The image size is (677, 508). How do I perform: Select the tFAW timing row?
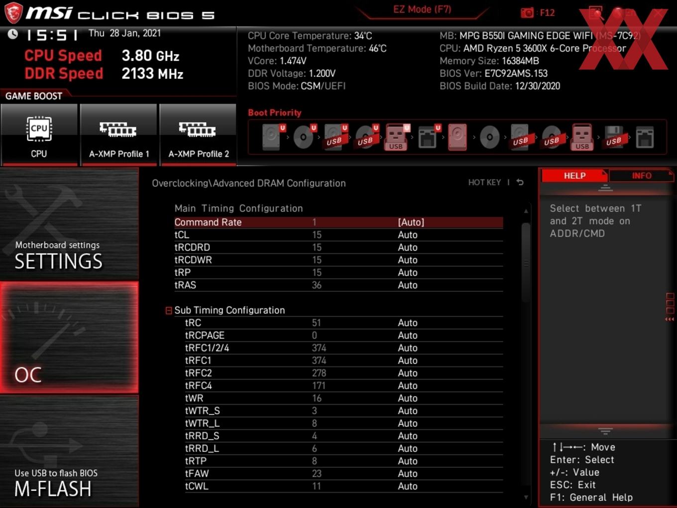coord(343,474)
